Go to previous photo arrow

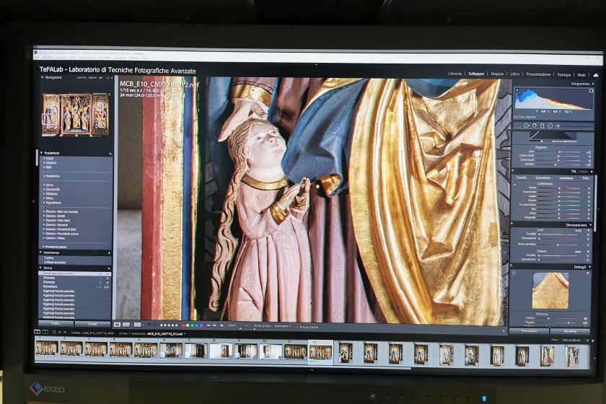pyautogui.click(x=208, y=325)
